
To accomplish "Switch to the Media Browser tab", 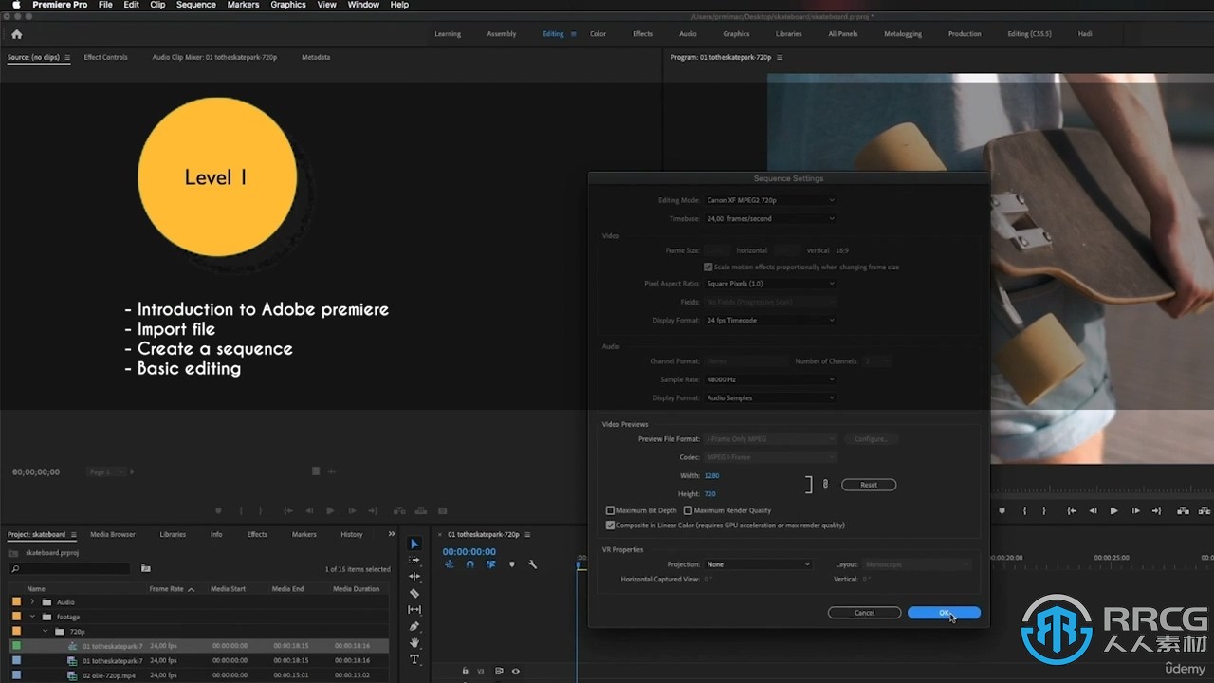I will (x=113, y=534).
